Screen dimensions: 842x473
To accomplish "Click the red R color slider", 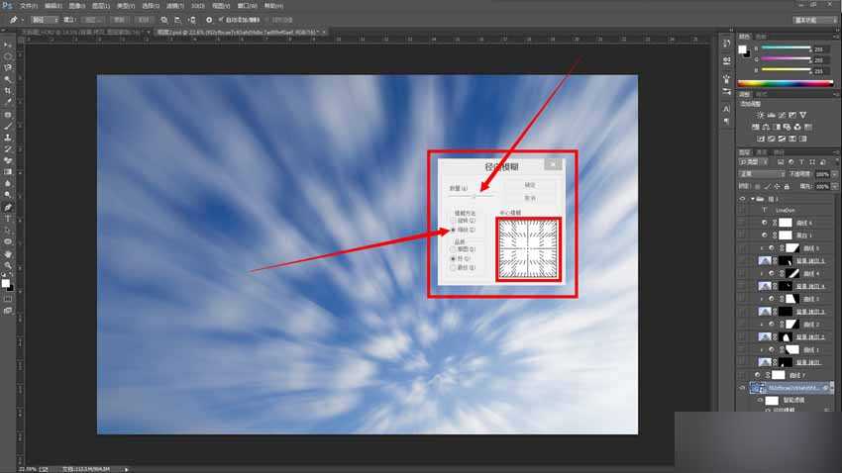I will tap(787, 48).
